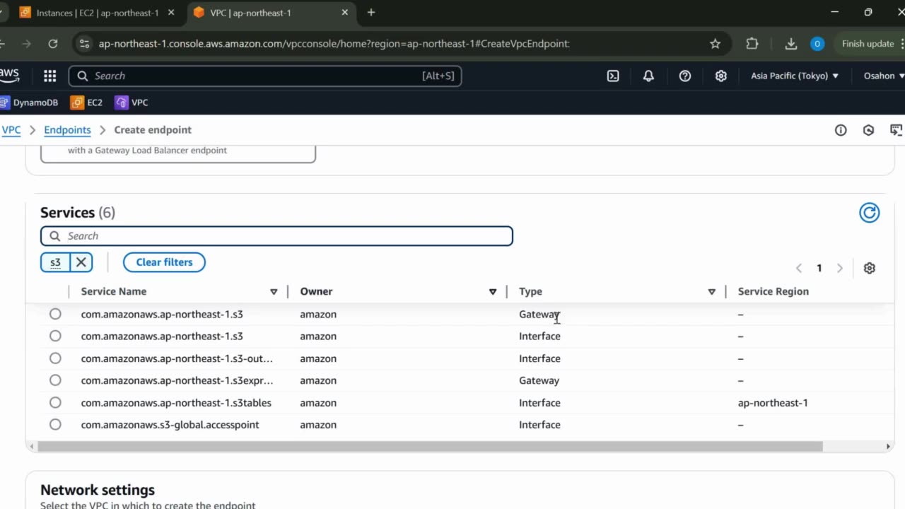Click the VPC breadcrumb link
The image size is (905, 509).
click(11, 130)
